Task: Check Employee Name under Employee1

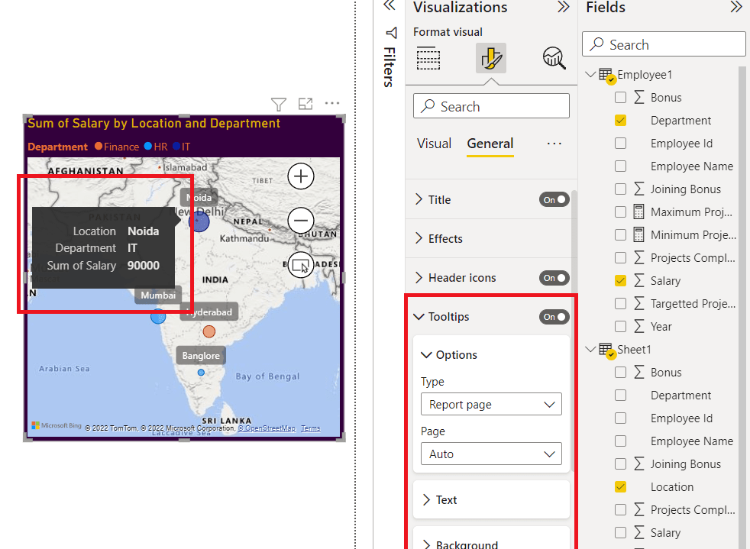Action: tap(620, 166)
